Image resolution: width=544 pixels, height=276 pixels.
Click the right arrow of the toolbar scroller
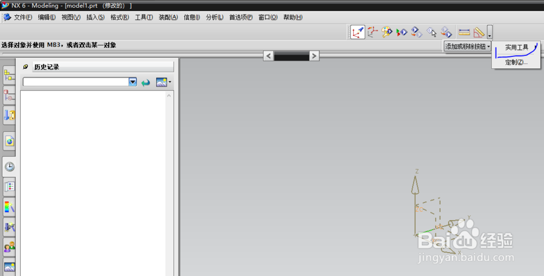pos(314,56)
